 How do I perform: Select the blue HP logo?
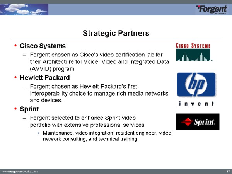[x=196, y=85]
